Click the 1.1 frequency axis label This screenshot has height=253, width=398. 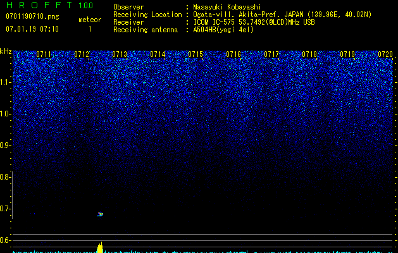(x=5, y=82)
